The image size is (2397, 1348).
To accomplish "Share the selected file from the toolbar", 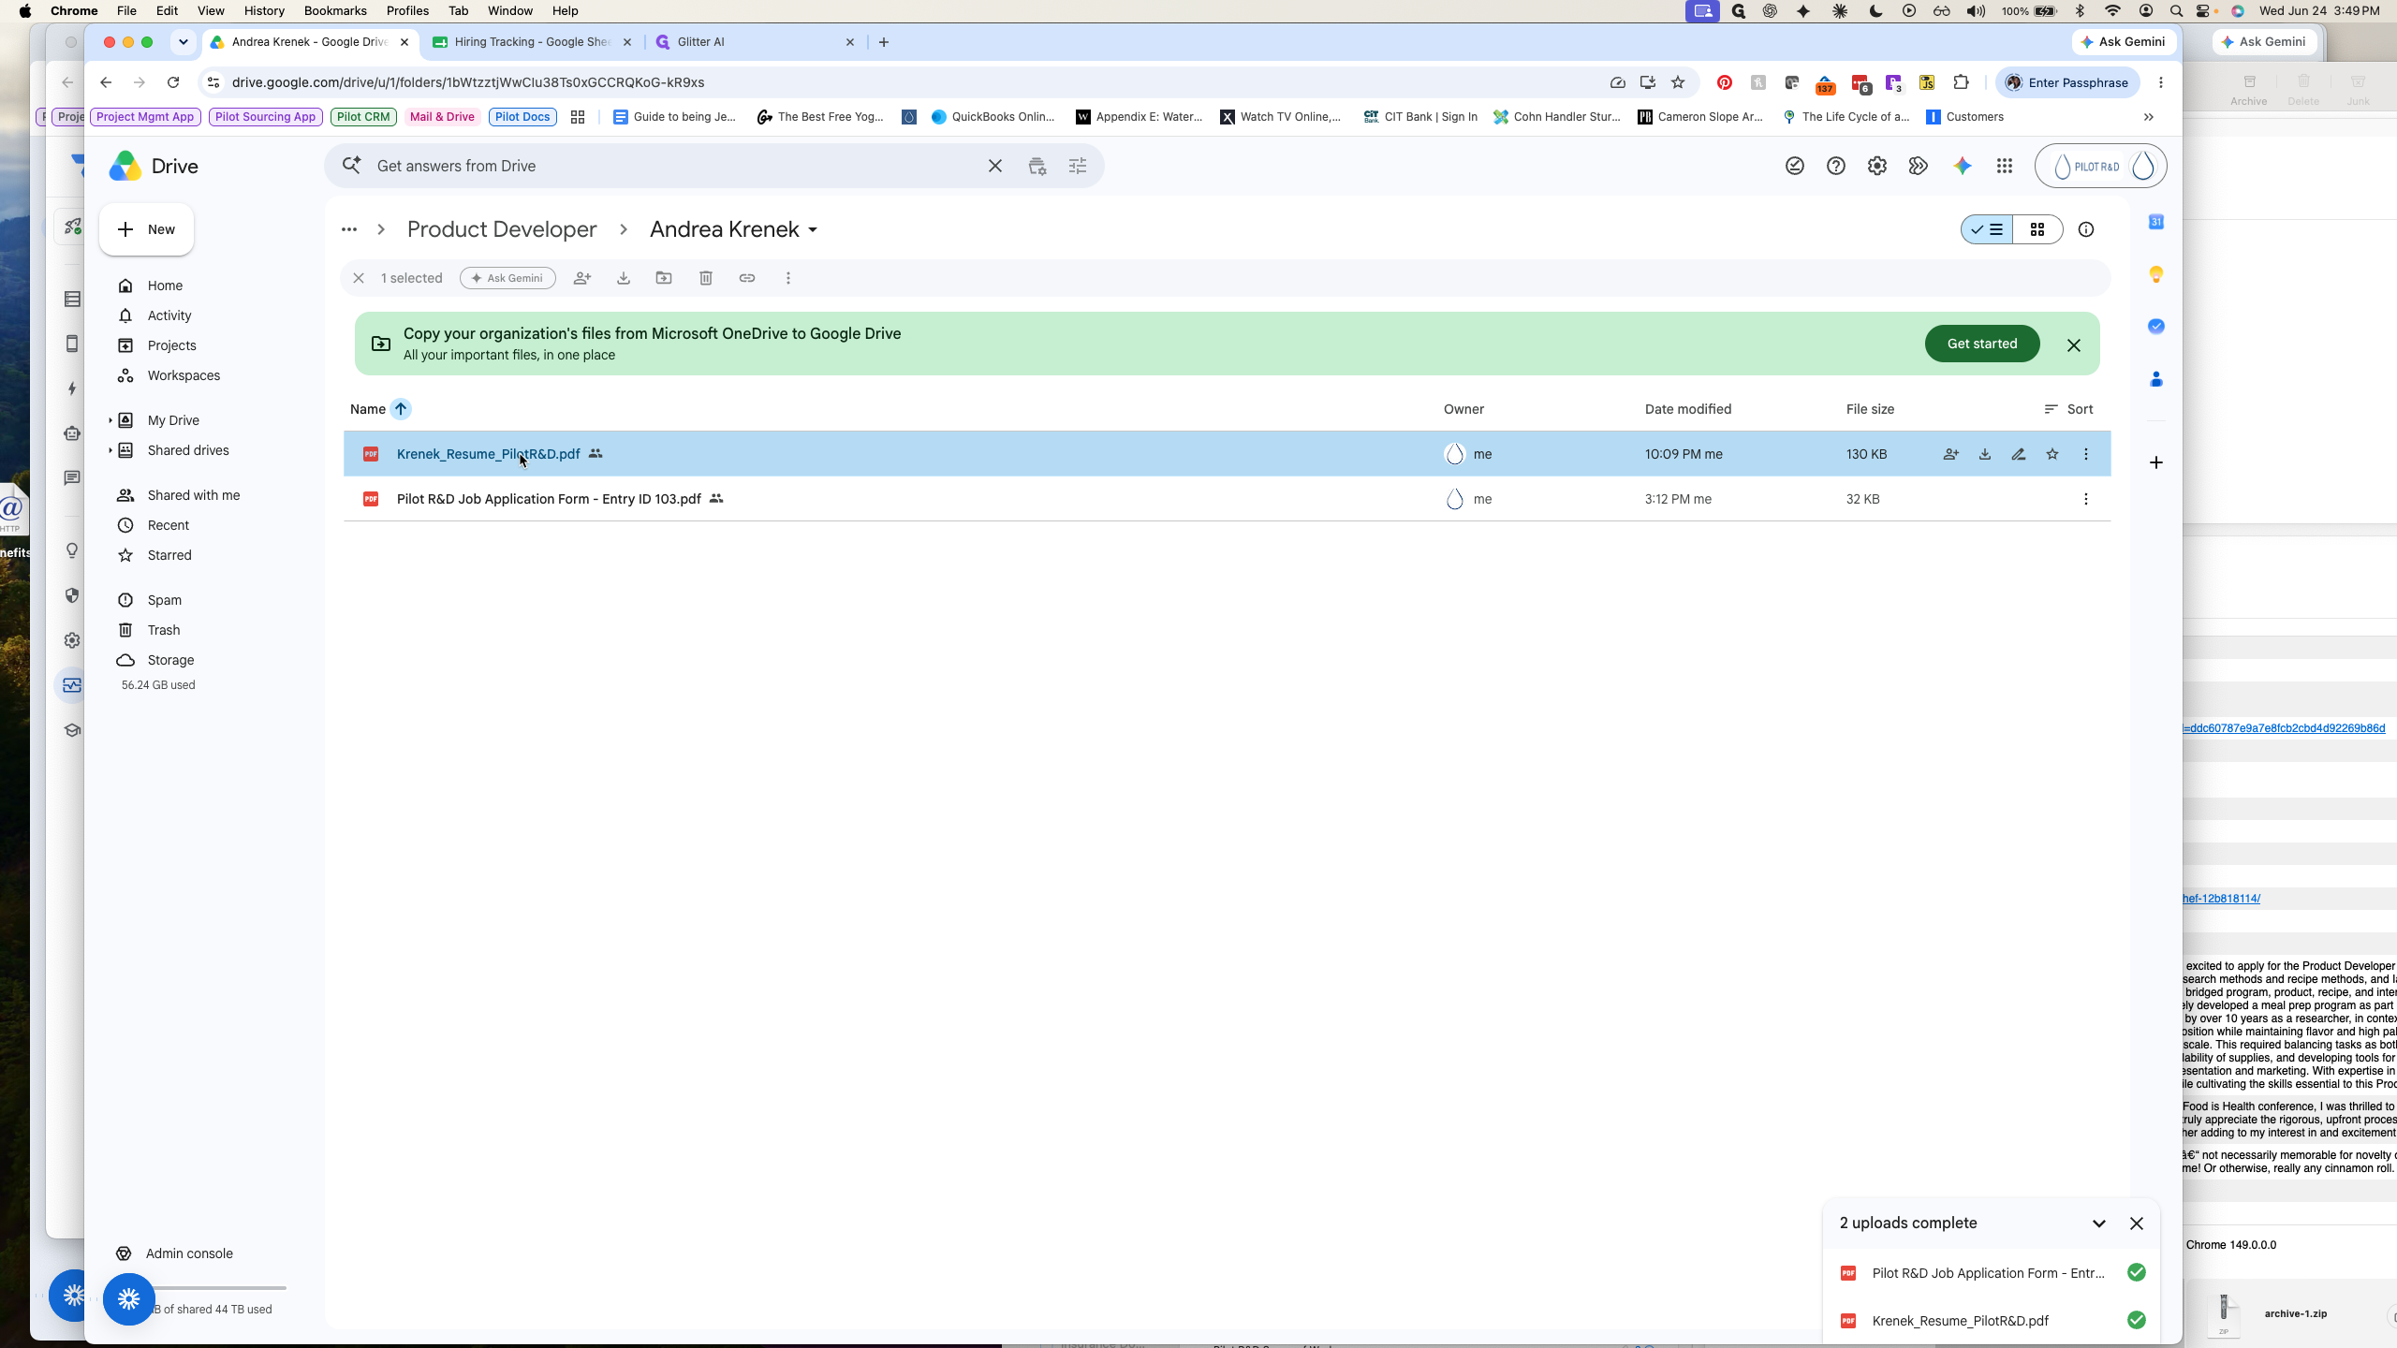I will [582, 278].
